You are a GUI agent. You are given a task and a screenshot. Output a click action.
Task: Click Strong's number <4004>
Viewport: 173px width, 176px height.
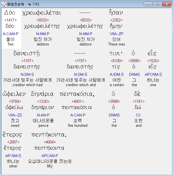(x=50, y=142)
